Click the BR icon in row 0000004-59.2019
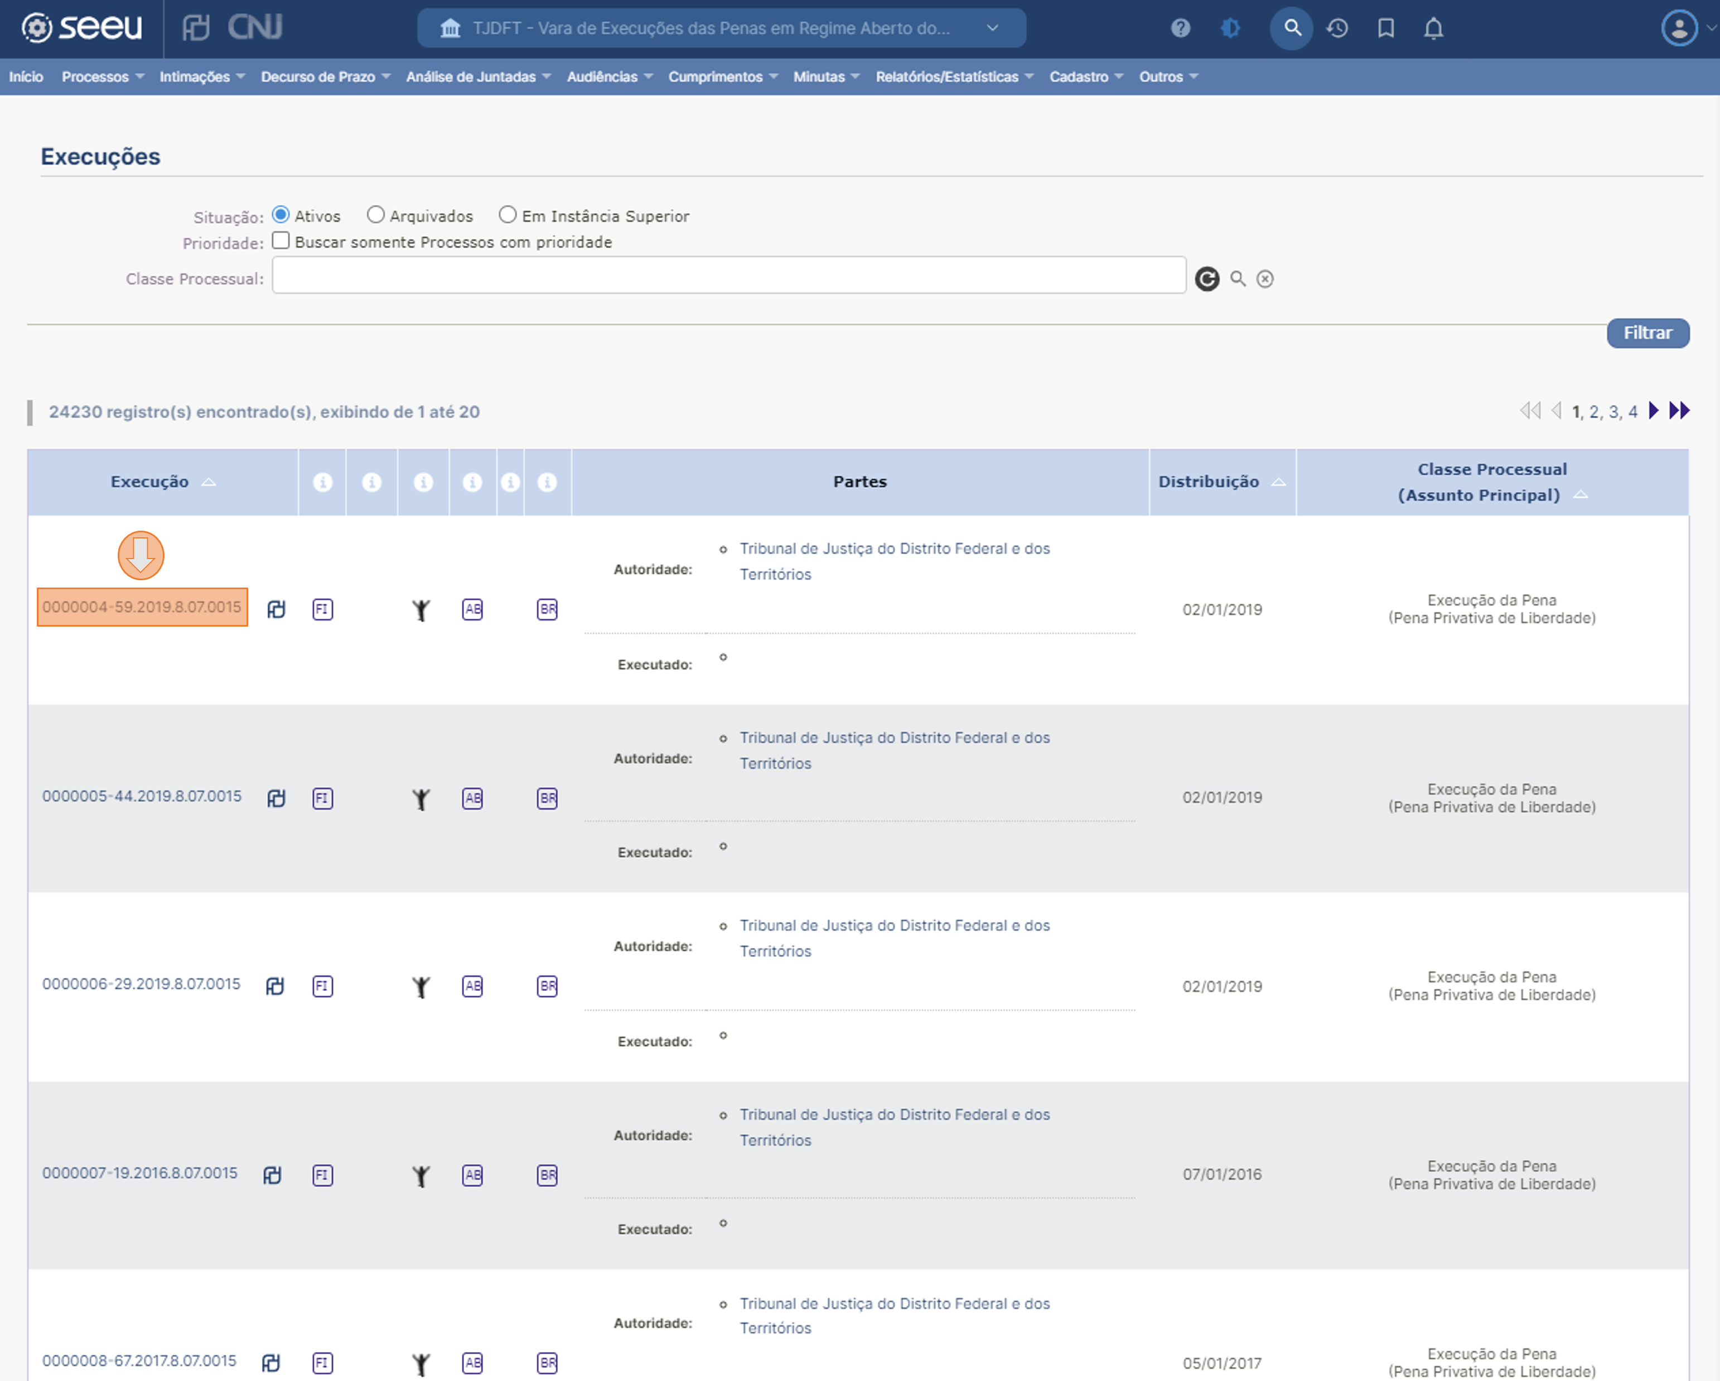 click(x=547, y=610)
